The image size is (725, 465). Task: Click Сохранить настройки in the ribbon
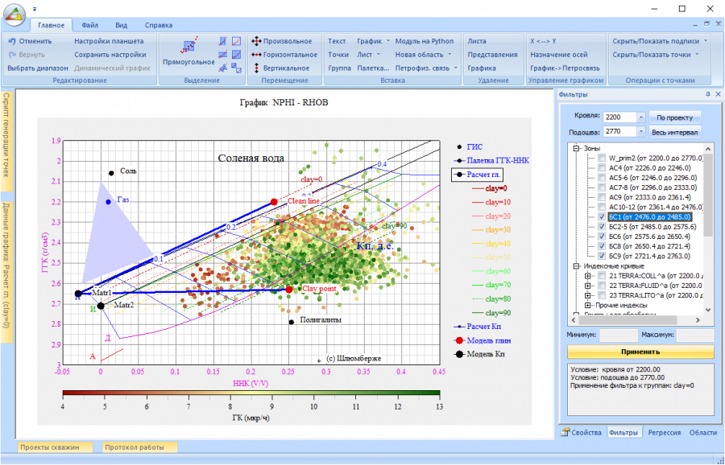[110, 55]
